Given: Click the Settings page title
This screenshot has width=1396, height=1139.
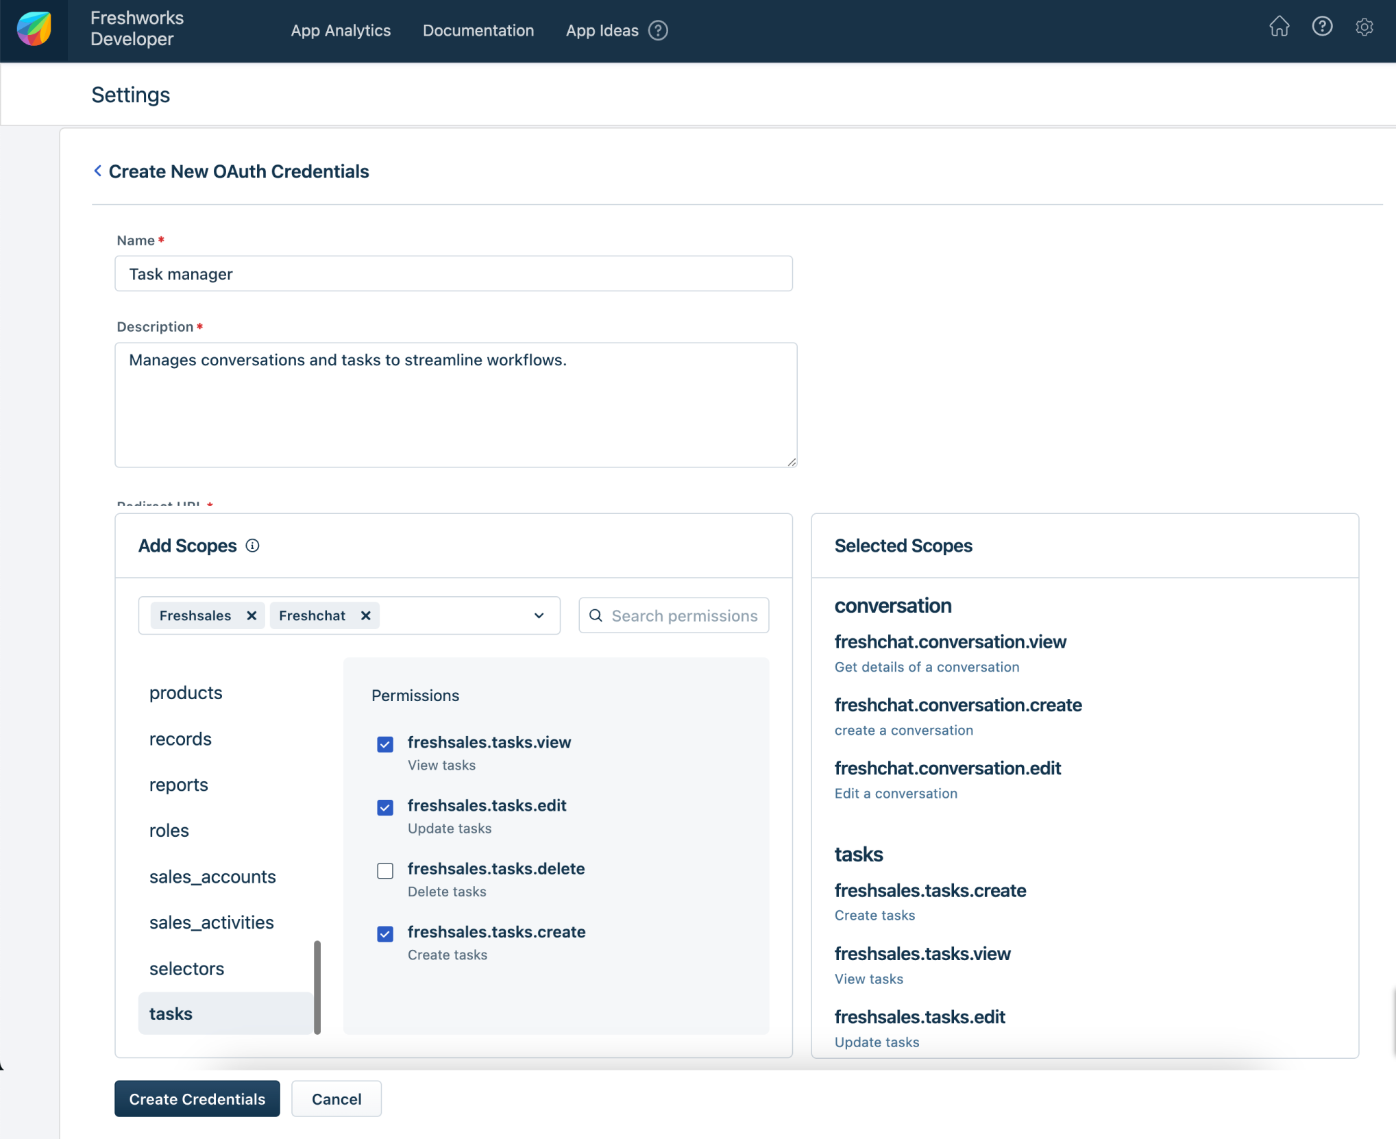Looking at the screenshot, I should pyautogui.click(x=130, y=95).
